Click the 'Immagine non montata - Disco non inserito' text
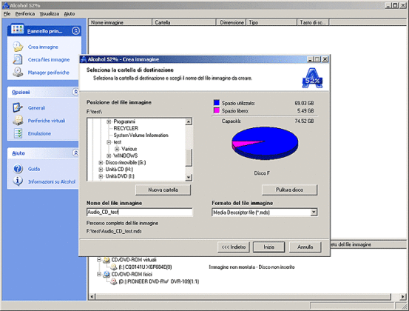 pyautogui.click(x=251, y=267)
